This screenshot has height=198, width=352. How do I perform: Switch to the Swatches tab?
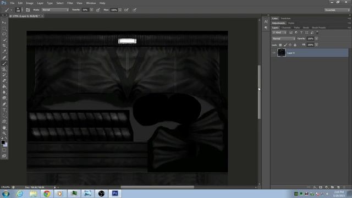point(285,18)
